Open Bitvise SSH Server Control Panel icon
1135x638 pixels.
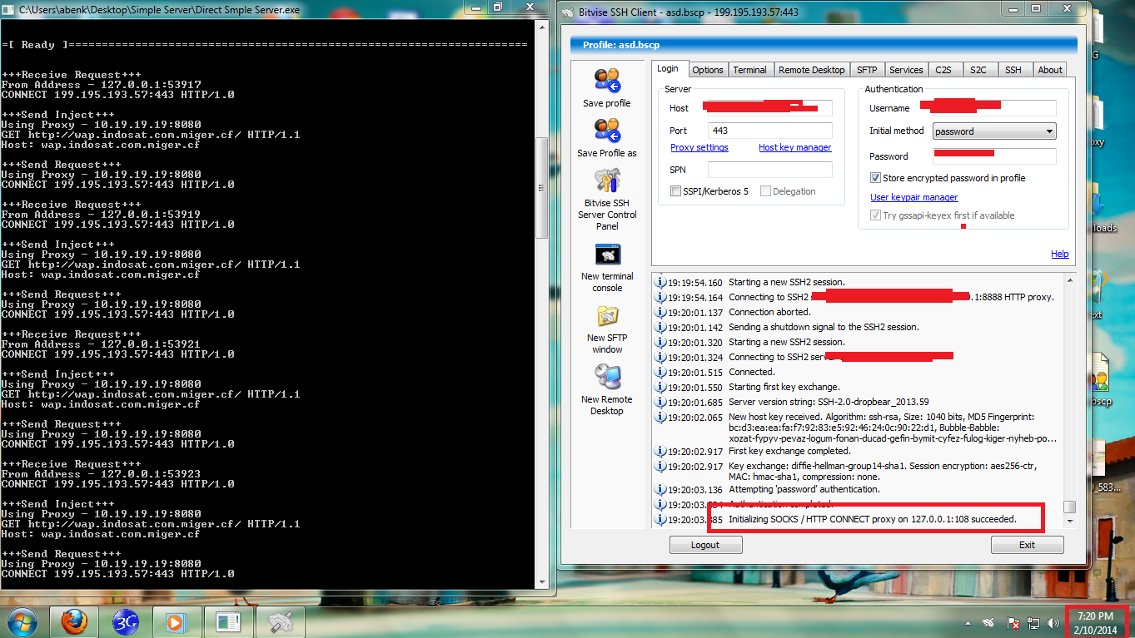[607, 181]
